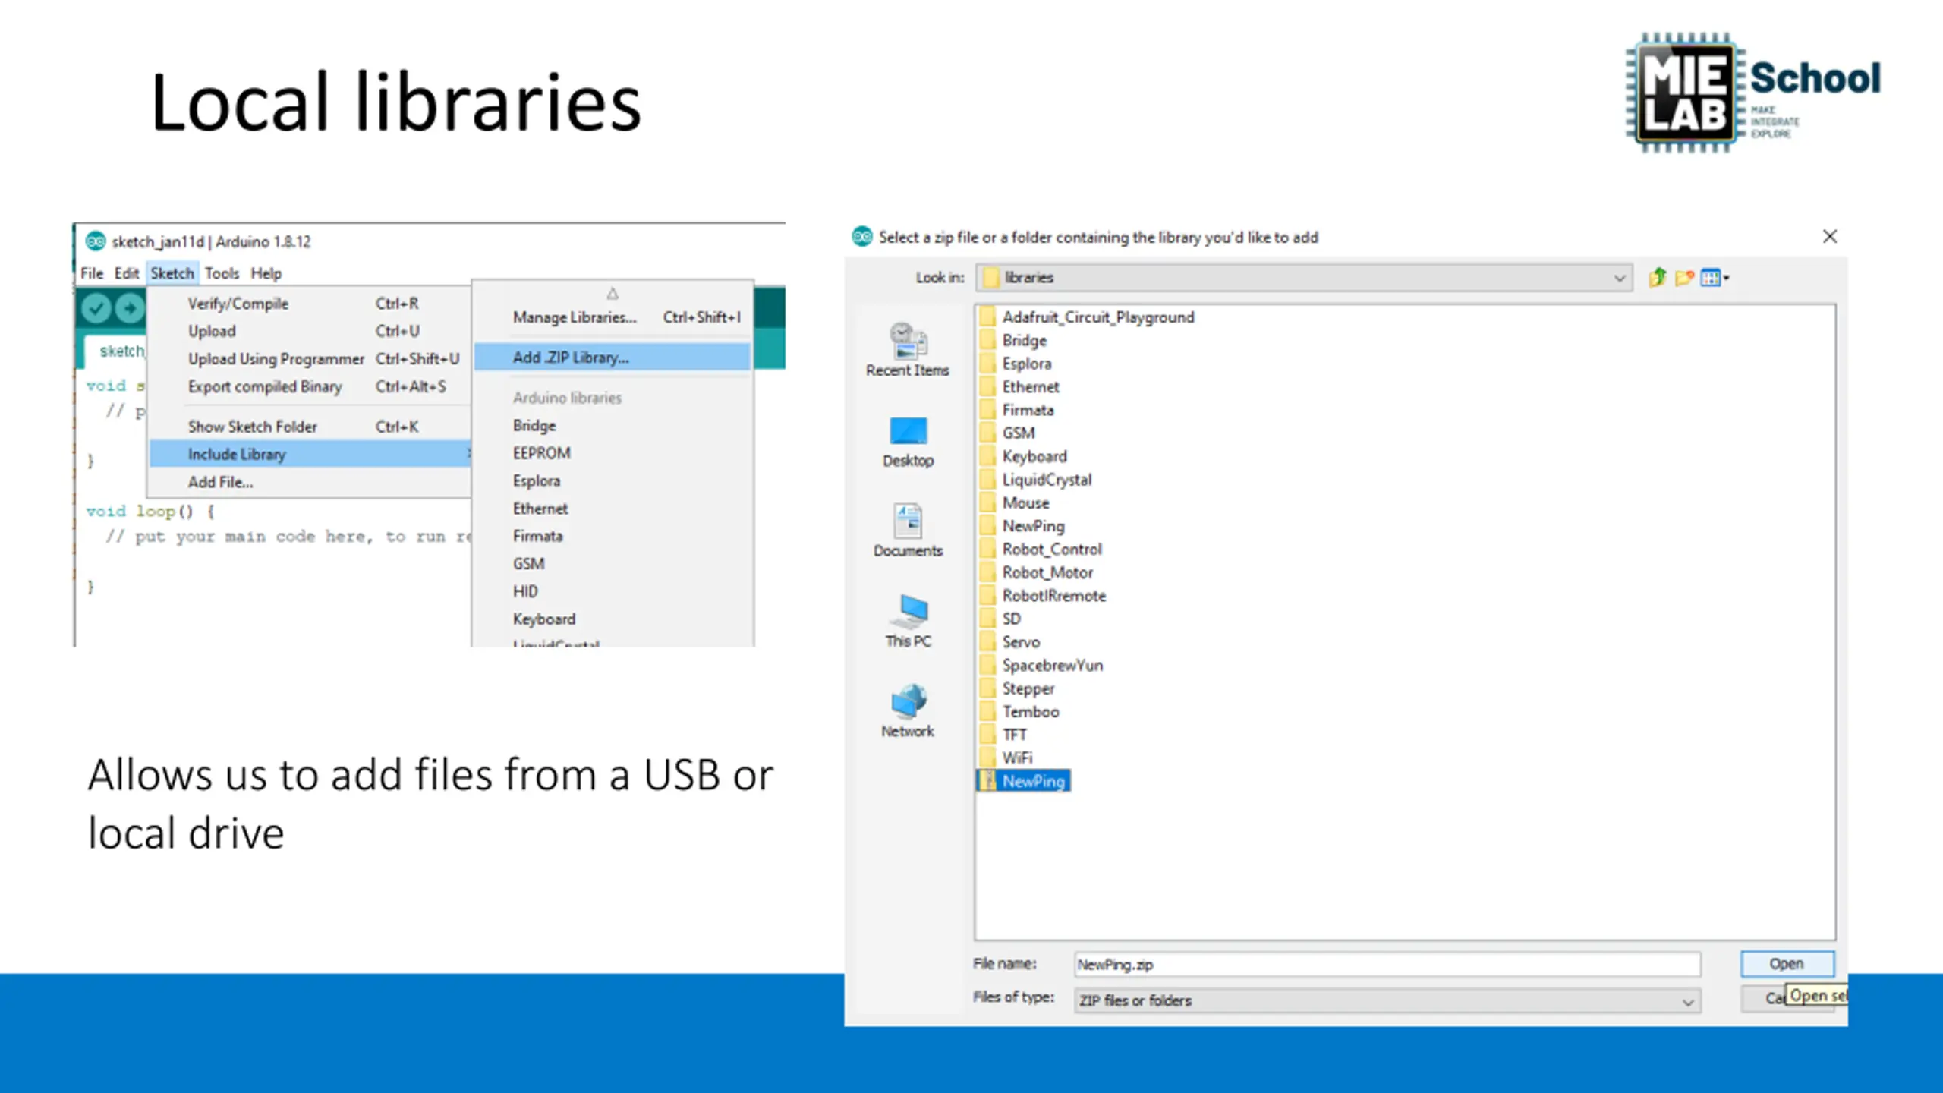
Task: Open Recent Items in dialog sidebar
Action: [908, 350]
